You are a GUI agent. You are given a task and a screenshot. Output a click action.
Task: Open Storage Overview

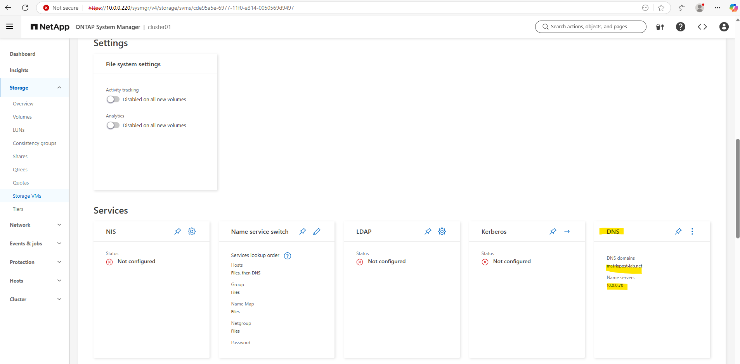pyautogui.click(x=23, y=104)
